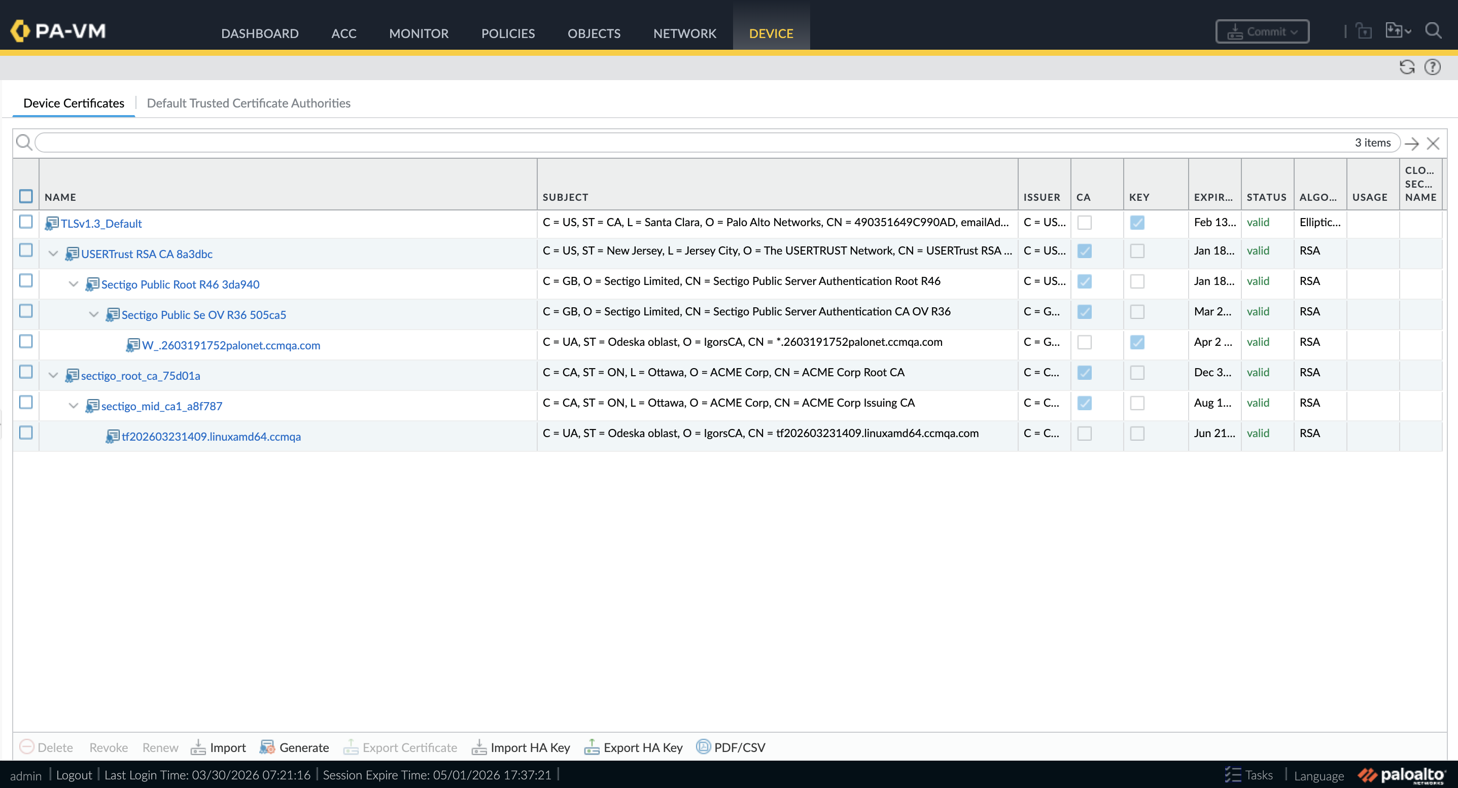Open the Language link in footer
This screenshot has height=788, width=1458.
pyautogui.click(x=1319, y=775)
